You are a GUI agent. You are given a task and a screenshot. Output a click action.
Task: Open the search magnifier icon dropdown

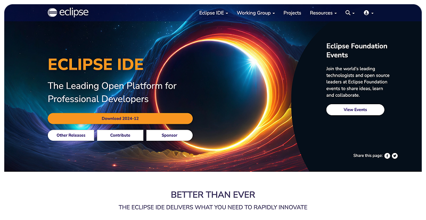350,13
